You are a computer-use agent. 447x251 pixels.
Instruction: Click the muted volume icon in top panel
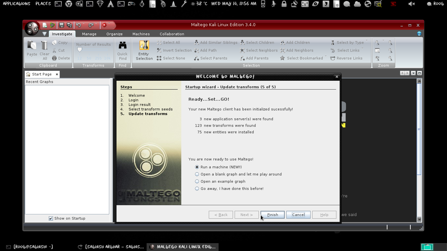[412, 4]
